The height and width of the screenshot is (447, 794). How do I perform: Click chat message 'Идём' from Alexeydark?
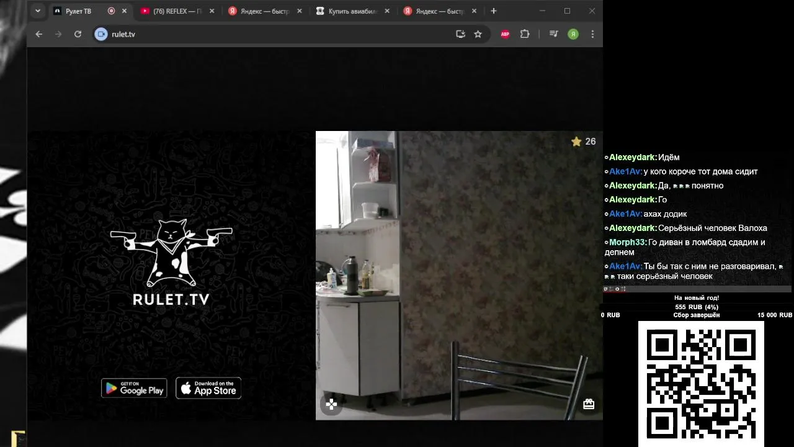(x=669, y=157)
